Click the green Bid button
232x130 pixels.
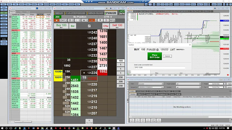click(x=72, y=26)
